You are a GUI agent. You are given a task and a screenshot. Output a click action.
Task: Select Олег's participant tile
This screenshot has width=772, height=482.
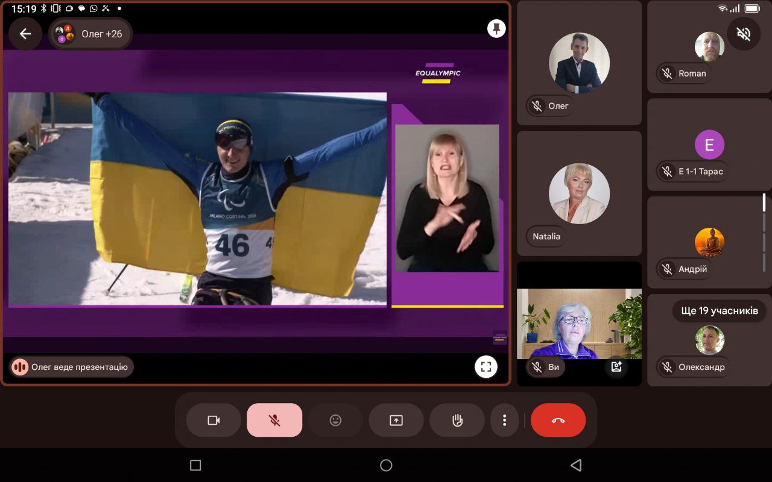tap(579, 63)
